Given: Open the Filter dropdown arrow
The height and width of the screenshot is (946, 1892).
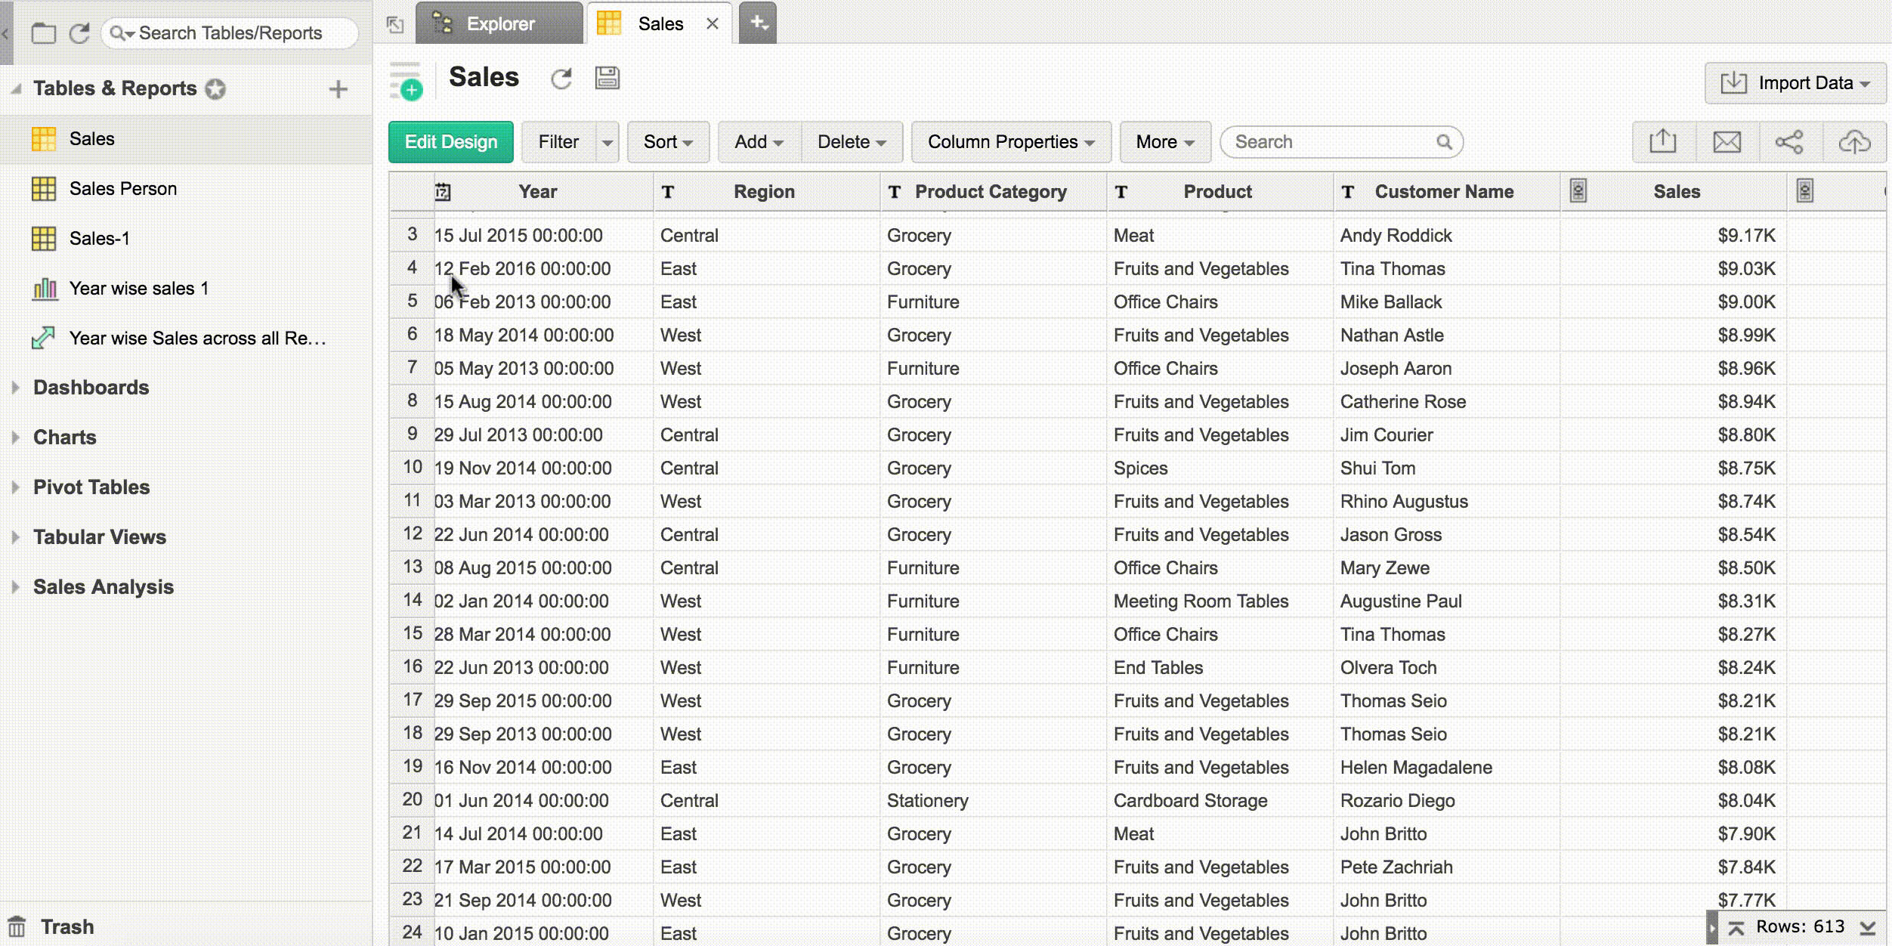Looking at the screenshot, I should point(607,142).
